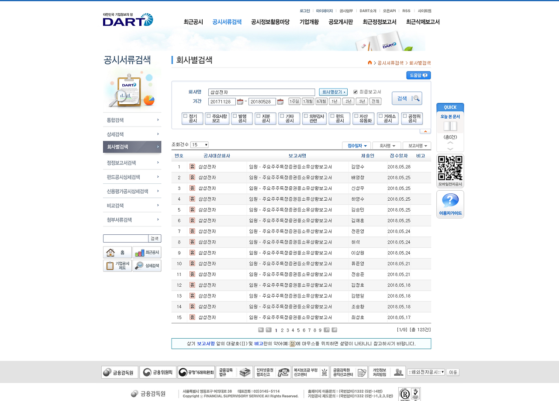Uncheck the 최종보고서 checkbox
This screenshot has height=401, width=559.
[355, 92]
